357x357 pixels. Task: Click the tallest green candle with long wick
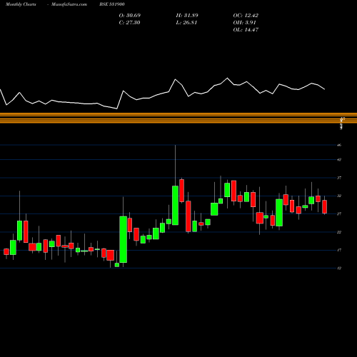click(176, 205)
